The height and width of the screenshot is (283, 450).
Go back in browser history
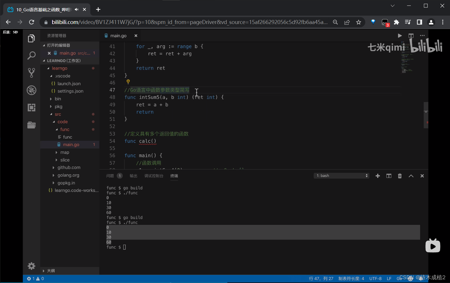(x=8, y=22)
